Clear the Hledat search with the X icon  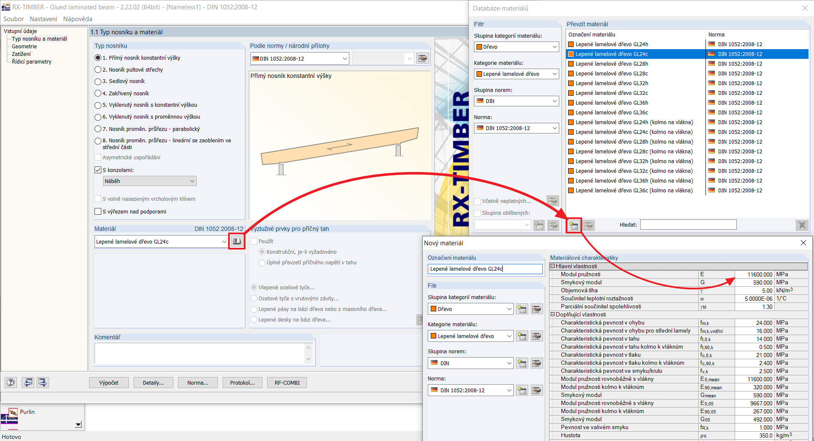point(802,225)
